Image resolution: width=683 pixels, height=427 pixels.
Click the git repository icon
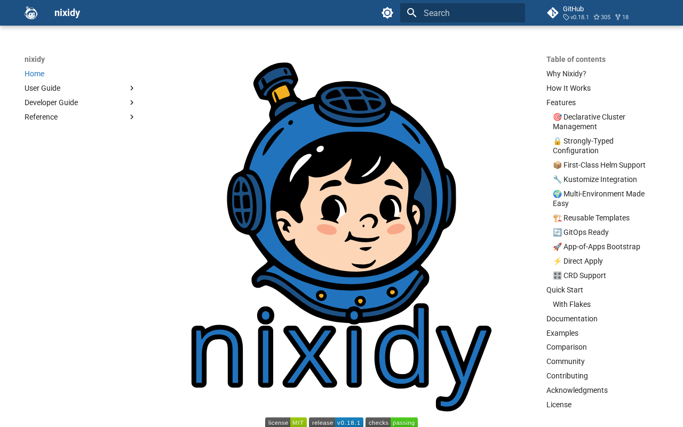coord(553,13)
